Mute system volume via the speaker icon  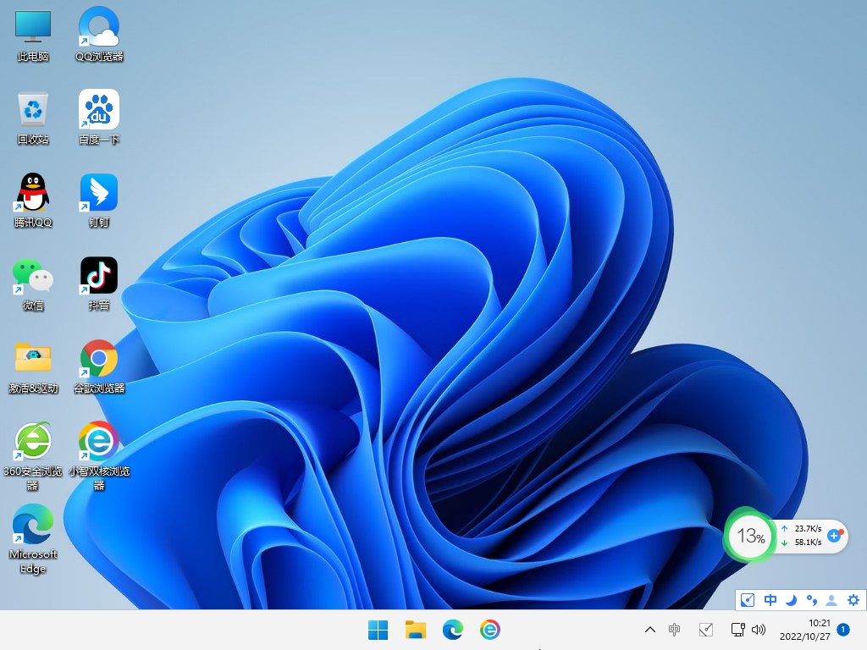759,630
